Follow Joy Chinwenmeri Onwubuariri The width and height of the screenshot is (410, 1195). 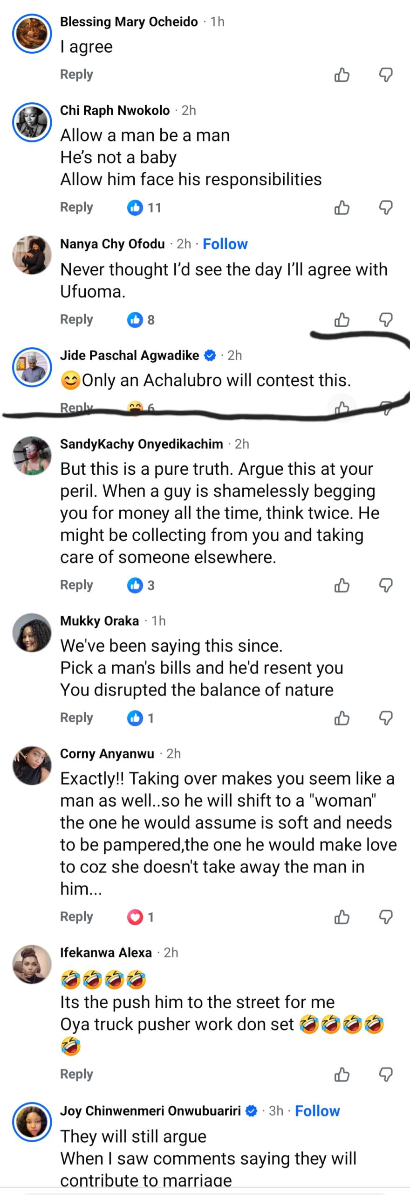pyautogui.click(x=317, y=1111)
